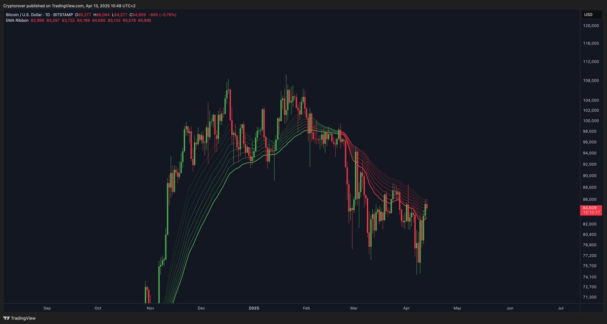607x324 pixels.
Task: Click the 86,000 price axis label
Action: click(590, 200)
